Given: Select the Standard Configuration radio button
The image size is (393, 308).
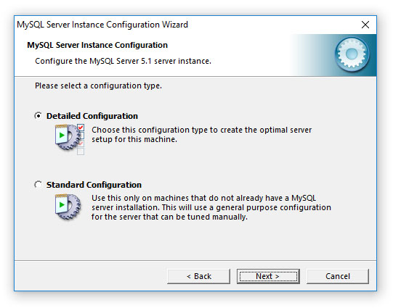Looking at the screenshot, I should coord(38,185).
